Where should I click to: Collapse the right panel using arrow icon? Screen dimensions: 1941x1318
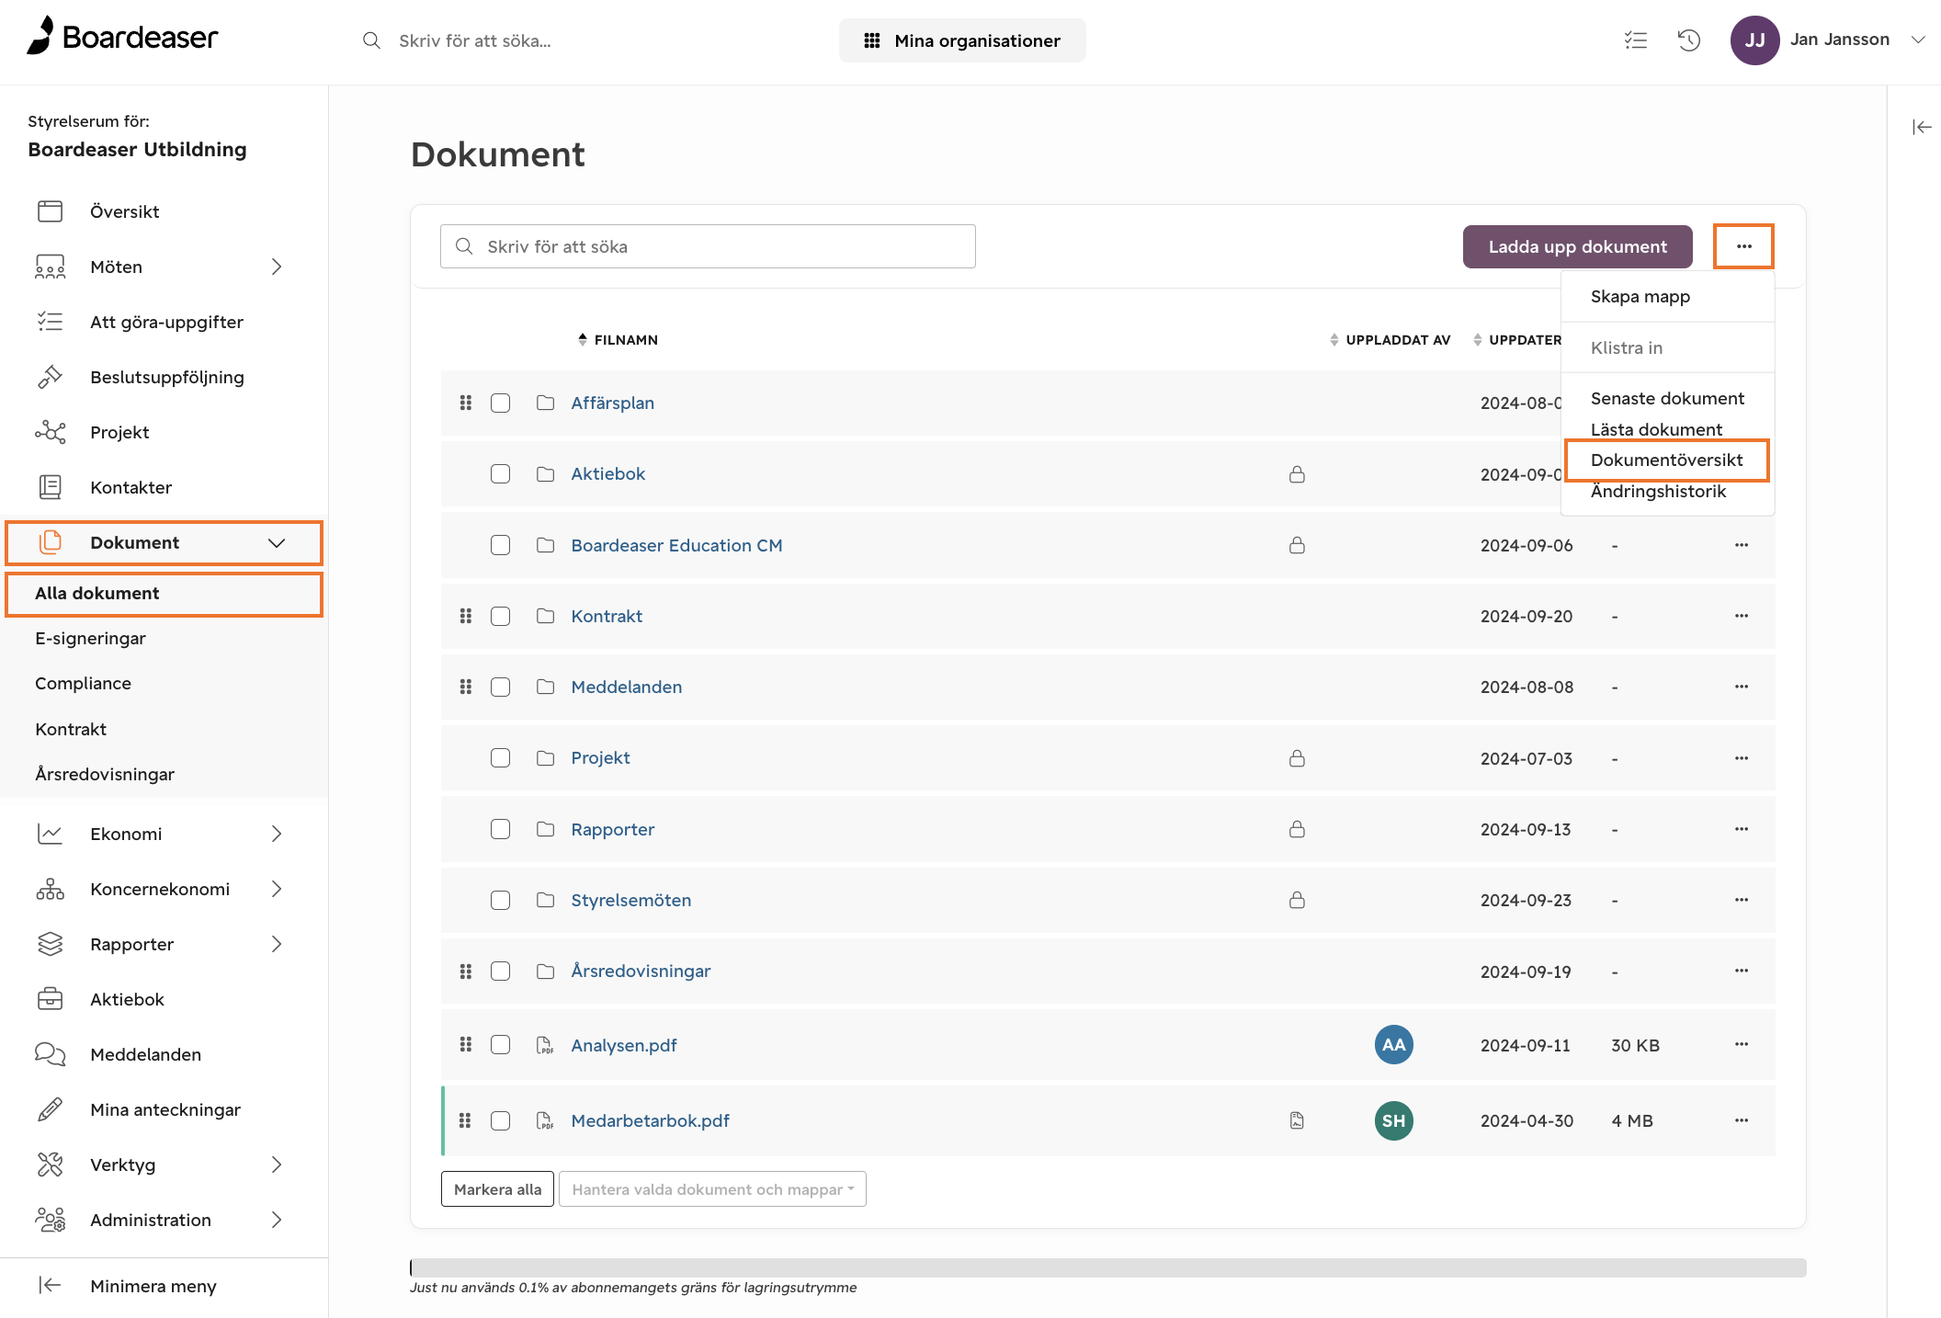coord(1922,127)
